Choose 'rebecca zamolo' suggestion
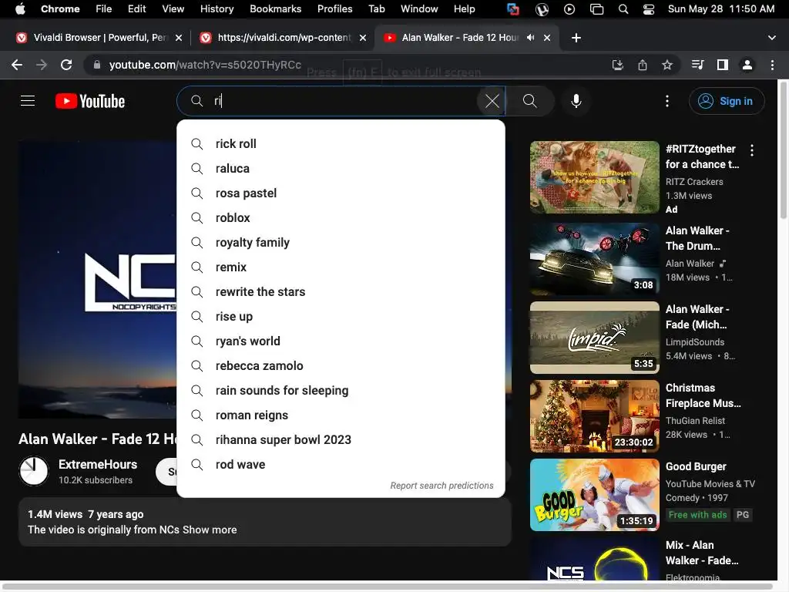Viewport: 789px width, 592px height. (341, 366)
